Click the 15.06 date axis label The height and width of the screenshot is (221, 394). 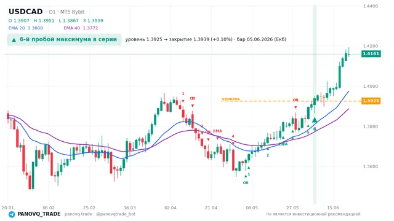tap(333, 207)
